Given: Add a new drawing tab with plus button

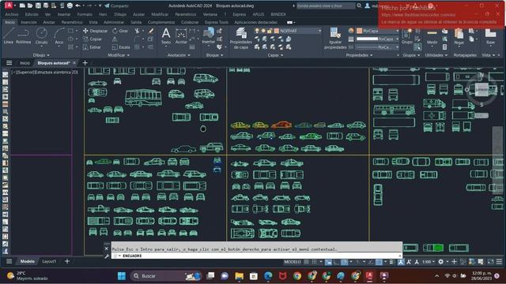Looking at the screenshot, I should 85,62.
